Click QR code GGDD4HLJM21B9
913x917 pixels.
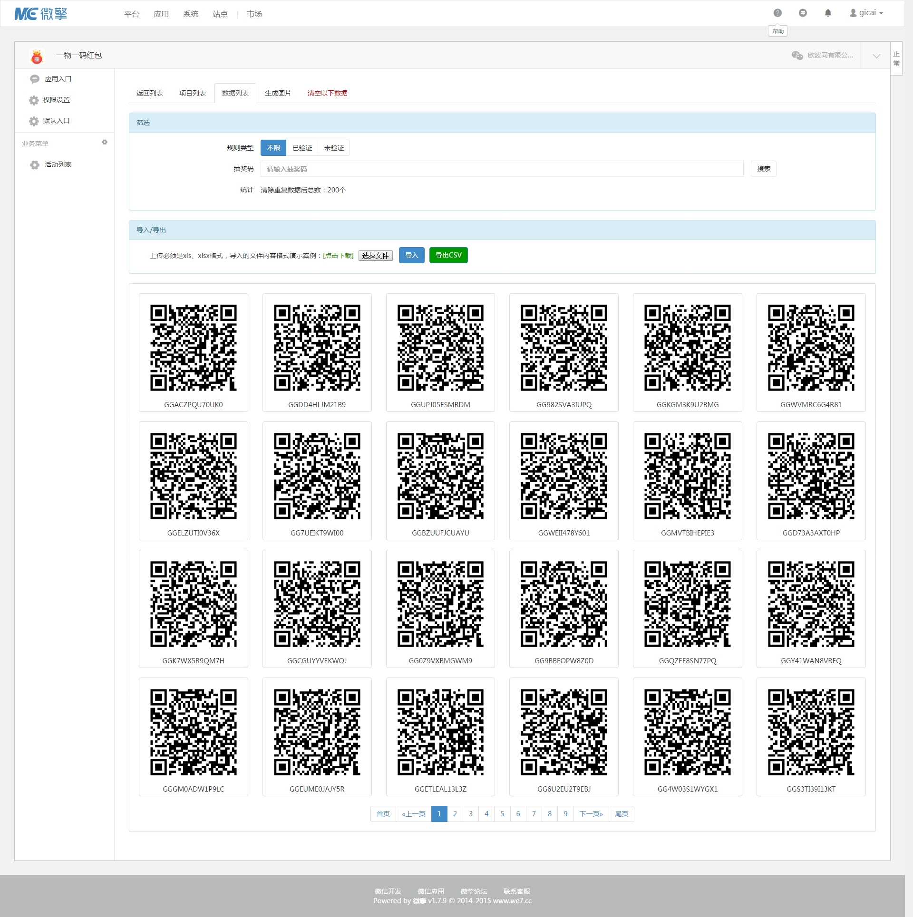click(x=317, y=348)
